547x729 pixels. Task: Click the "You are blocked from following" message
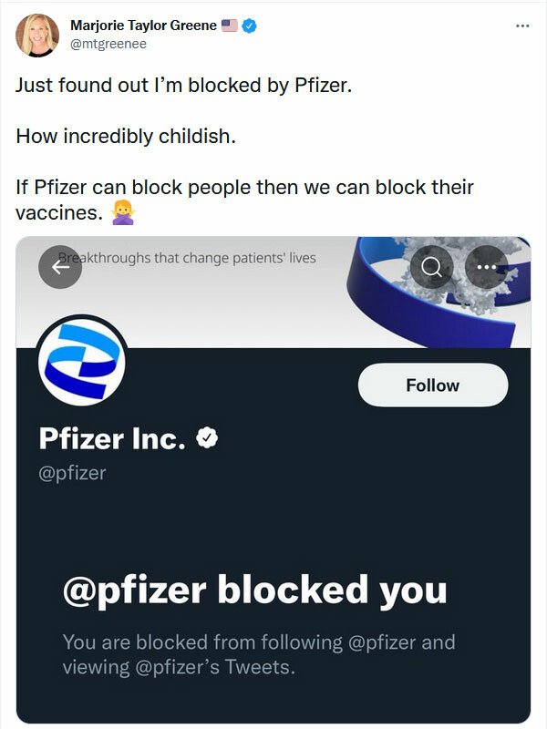[x=258, y=653]
